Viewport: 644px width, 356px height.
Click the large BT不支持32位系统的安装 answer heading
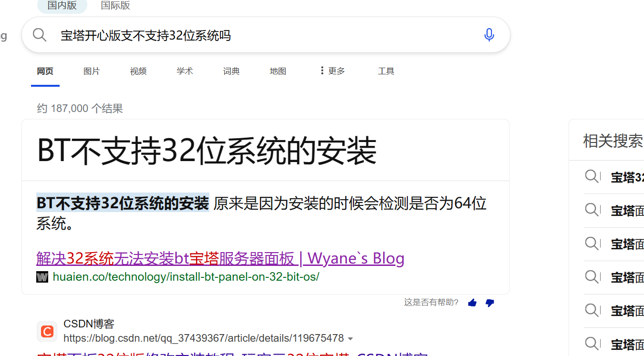[x=207, y=151]
